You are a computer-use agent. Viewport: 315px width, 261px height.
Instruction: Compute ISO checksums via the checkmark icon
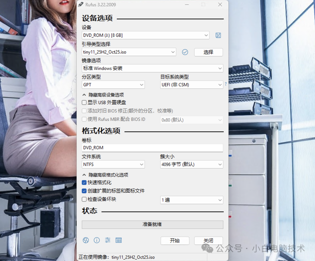tap(185, 52)
